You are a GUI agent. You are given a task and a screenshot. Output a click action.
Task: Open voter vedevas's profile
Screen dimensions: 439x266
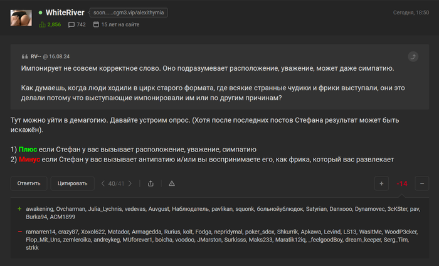coord(135,209)
